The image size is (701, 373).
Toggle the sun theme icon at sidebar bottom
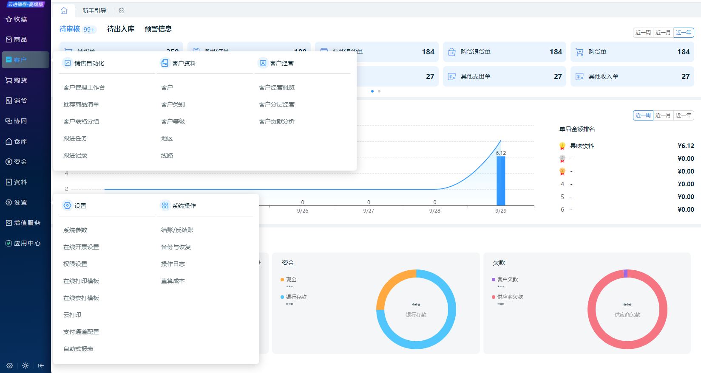[26, 365]
